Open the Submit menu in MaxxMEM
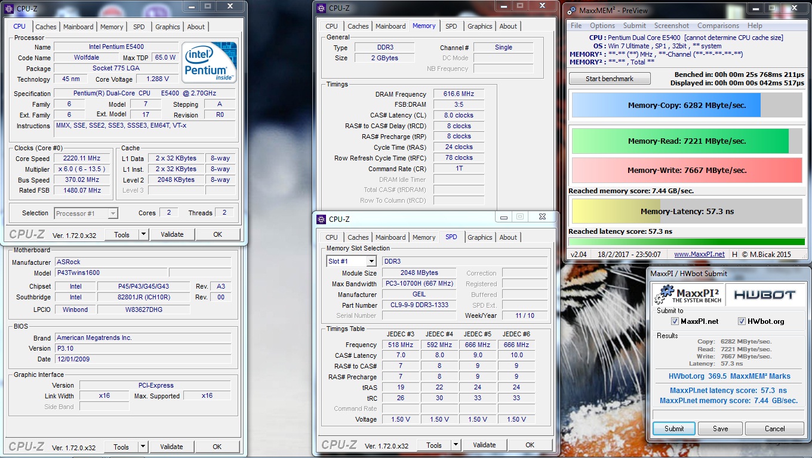This screenshot has height=458, width=812. [634, 26]
